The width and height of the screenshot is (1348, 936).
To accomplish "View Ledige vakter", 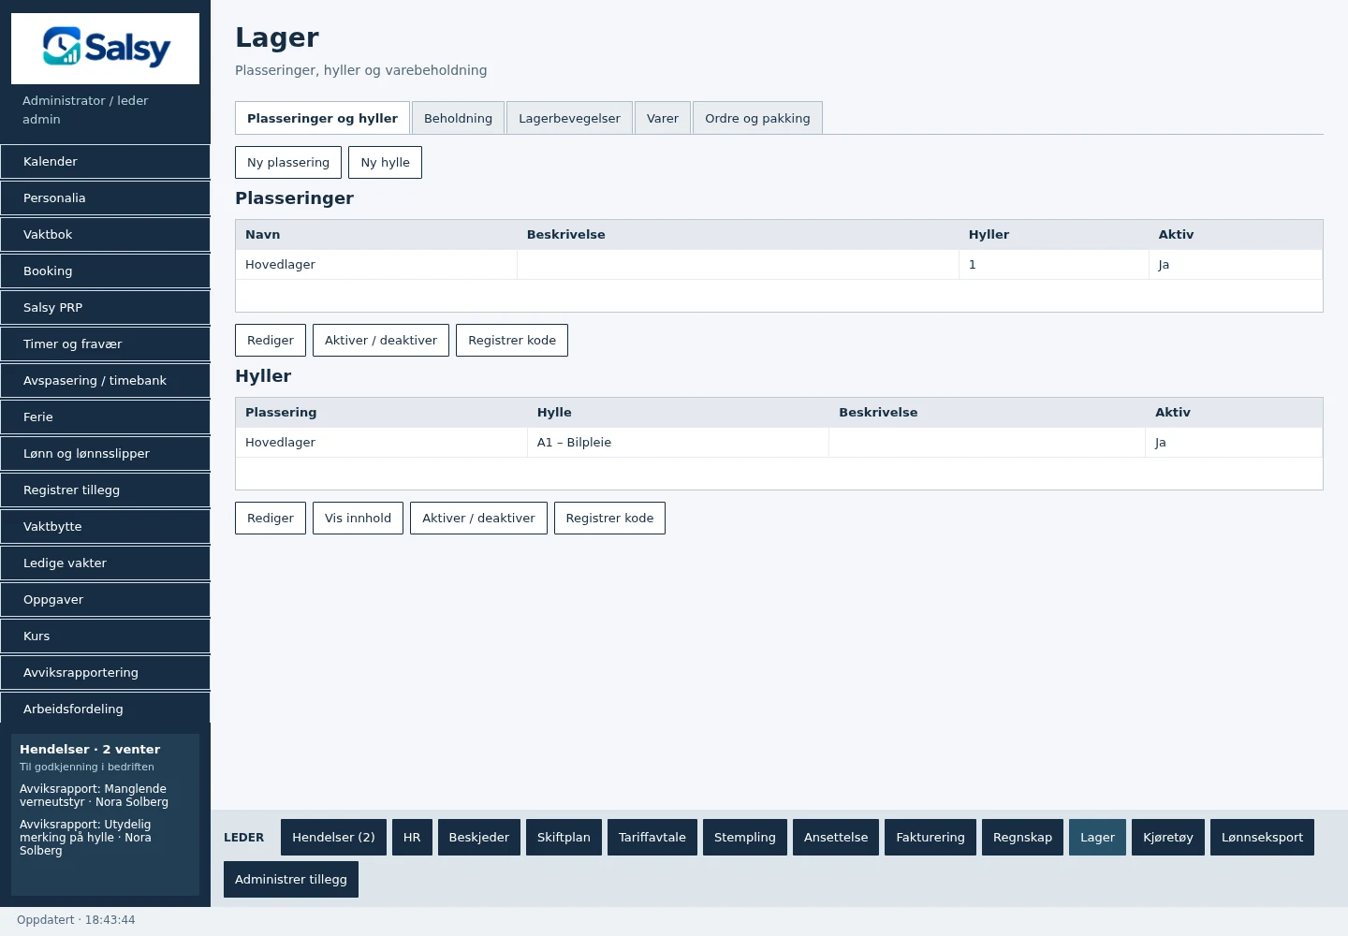I will pos(105,563).
